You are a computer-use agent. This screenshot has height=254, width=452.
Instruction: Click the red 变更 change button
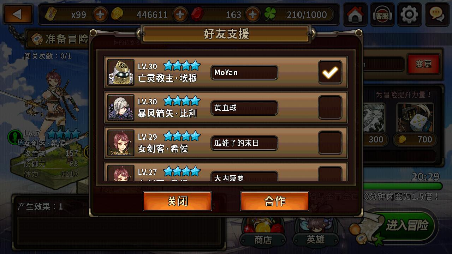[x=424, y=64]
